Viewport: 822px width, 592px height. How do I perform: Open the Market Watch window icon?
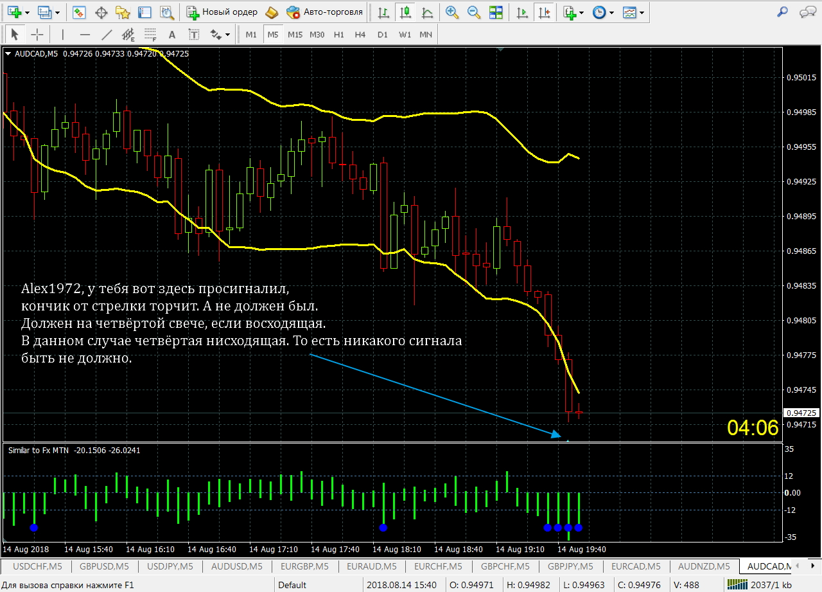coord(80,12)
